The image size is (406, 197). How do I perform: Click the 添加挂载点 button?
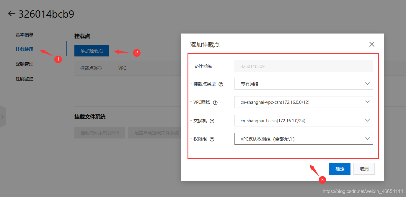pos(92,51)
